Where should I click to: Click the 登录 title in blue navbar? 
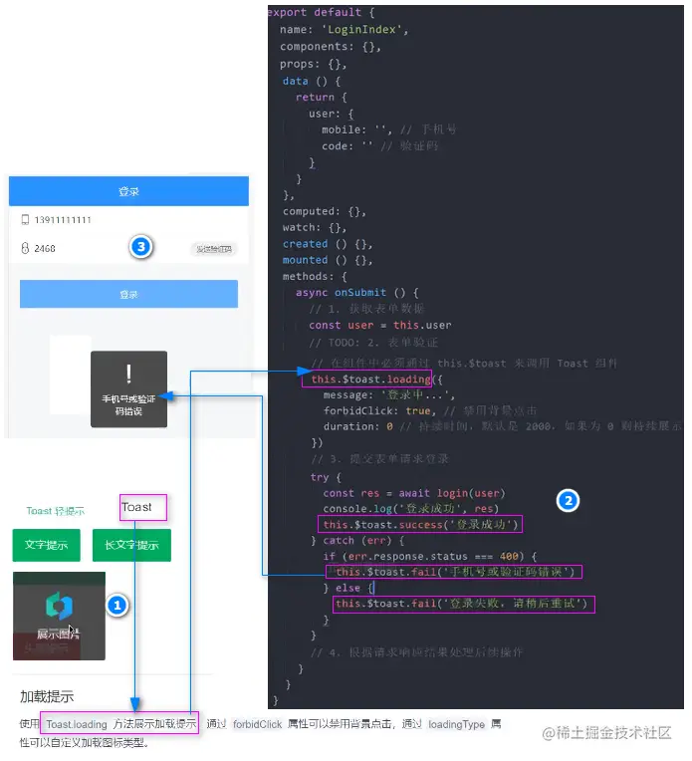(x=128, y=191)
